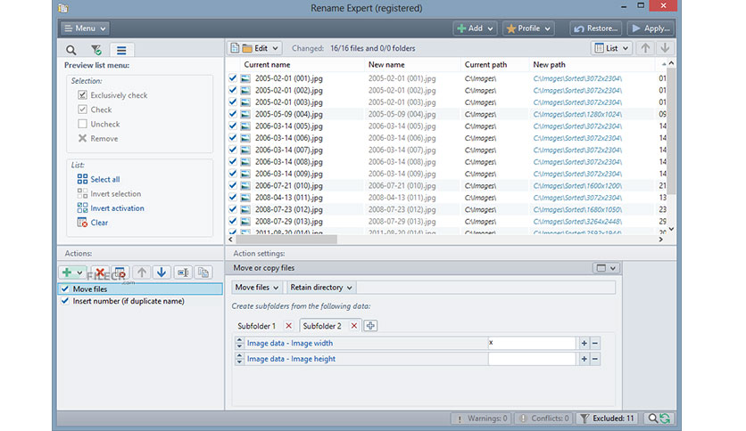
Task: Delete the selected action with red X
Action: point(100,272)
